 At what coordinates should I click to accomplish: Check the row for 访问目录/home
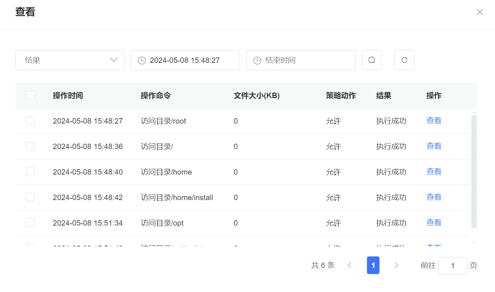(30, 172)
